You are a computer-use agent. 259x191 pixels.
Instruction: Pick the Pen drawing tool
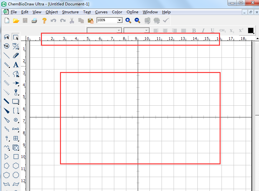click(x=16, y=74)
